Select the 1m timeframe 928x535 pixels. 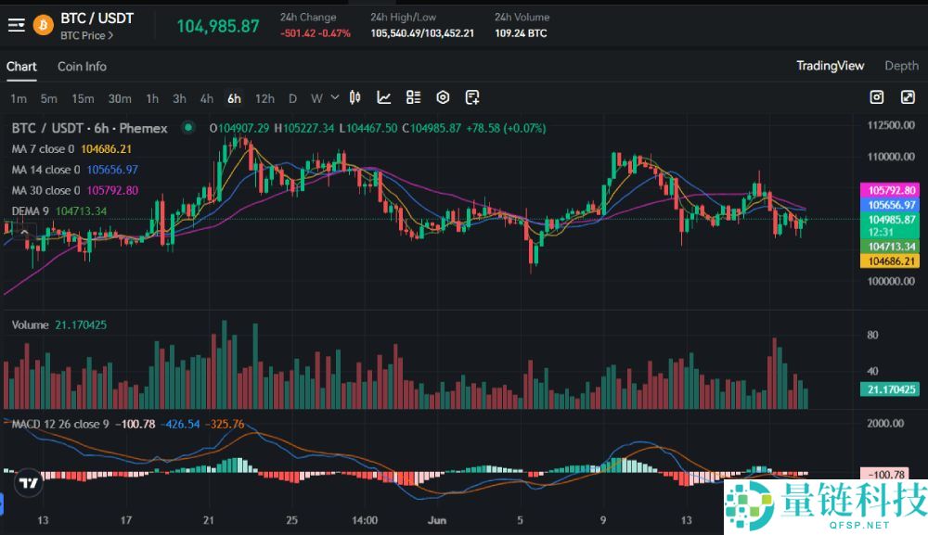coord(19,98)
